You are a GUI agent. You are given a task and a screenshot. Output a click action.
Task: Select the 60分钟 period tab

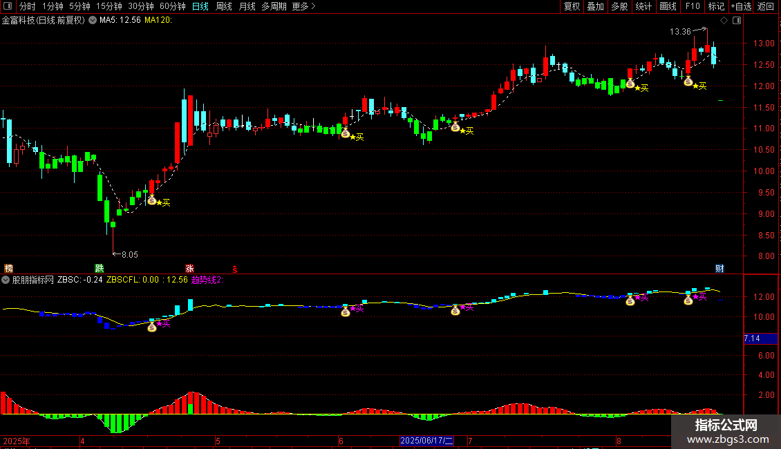click(x=173, y=6)
